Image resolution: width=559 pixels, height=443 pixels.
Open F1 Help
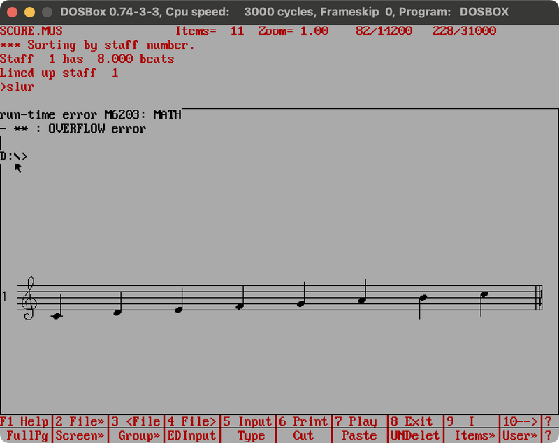[x=24, y=421]
